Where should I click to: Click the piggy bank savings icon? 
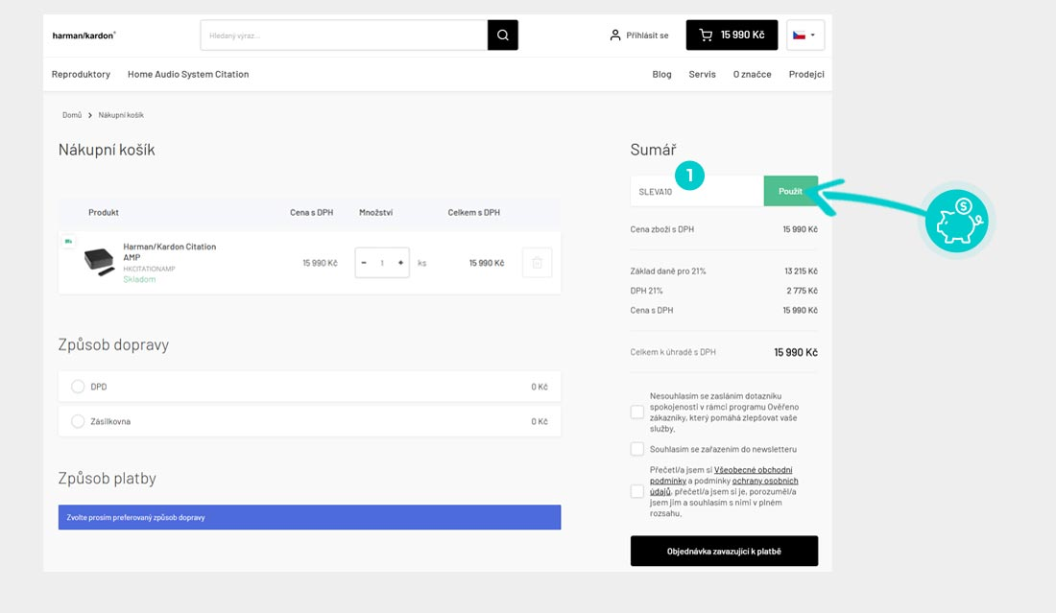click(x=955, y=220)
